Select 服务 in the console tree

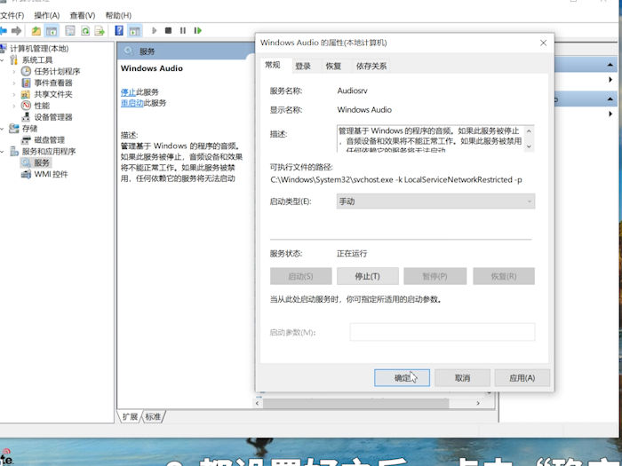coord(41,162)
